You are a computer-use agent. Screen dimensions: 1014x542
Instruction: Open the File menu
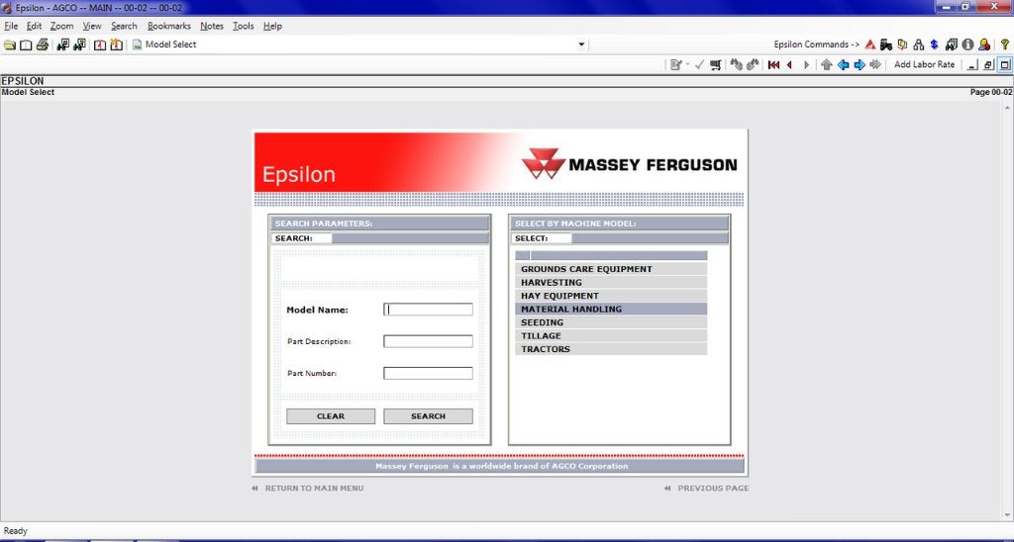coord(11,26)
